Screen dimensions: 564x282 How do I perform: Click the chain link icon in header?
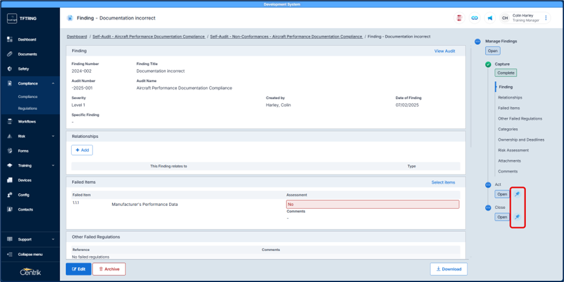(474, 18)
